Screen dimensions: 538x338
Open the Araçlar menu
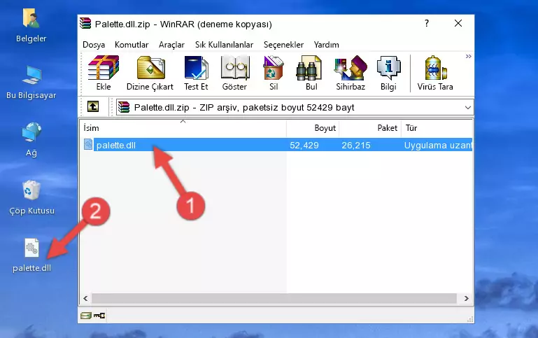click(x=171, y=45)
